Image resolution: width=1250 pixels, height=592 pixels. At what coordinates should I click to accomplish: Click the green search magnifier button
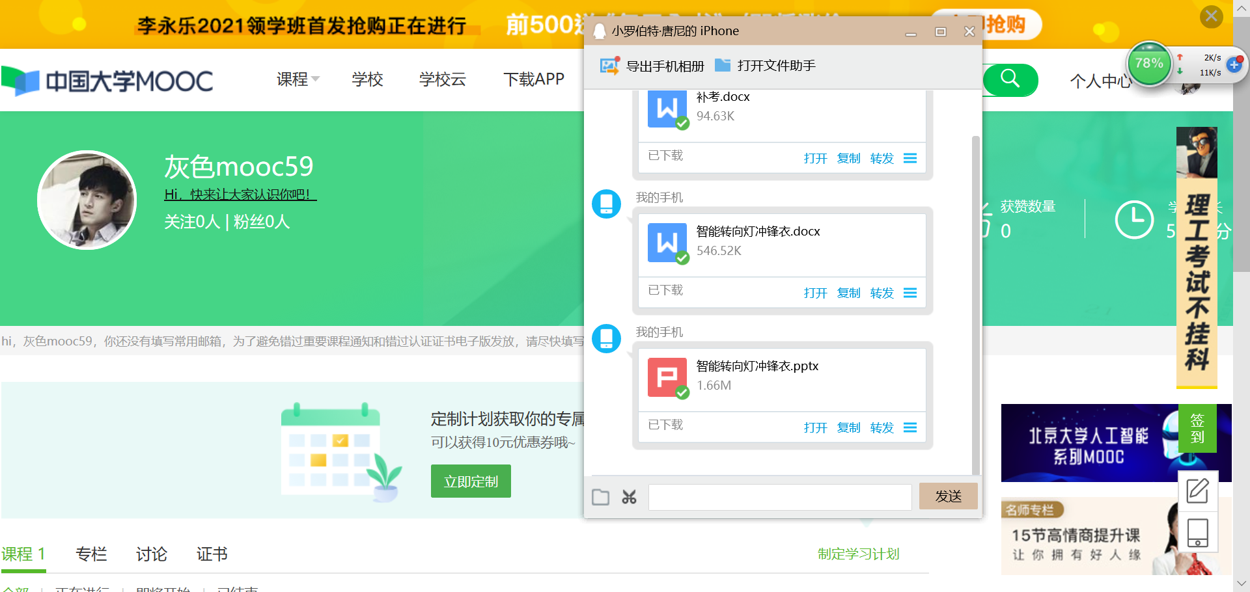point(1010,79)
